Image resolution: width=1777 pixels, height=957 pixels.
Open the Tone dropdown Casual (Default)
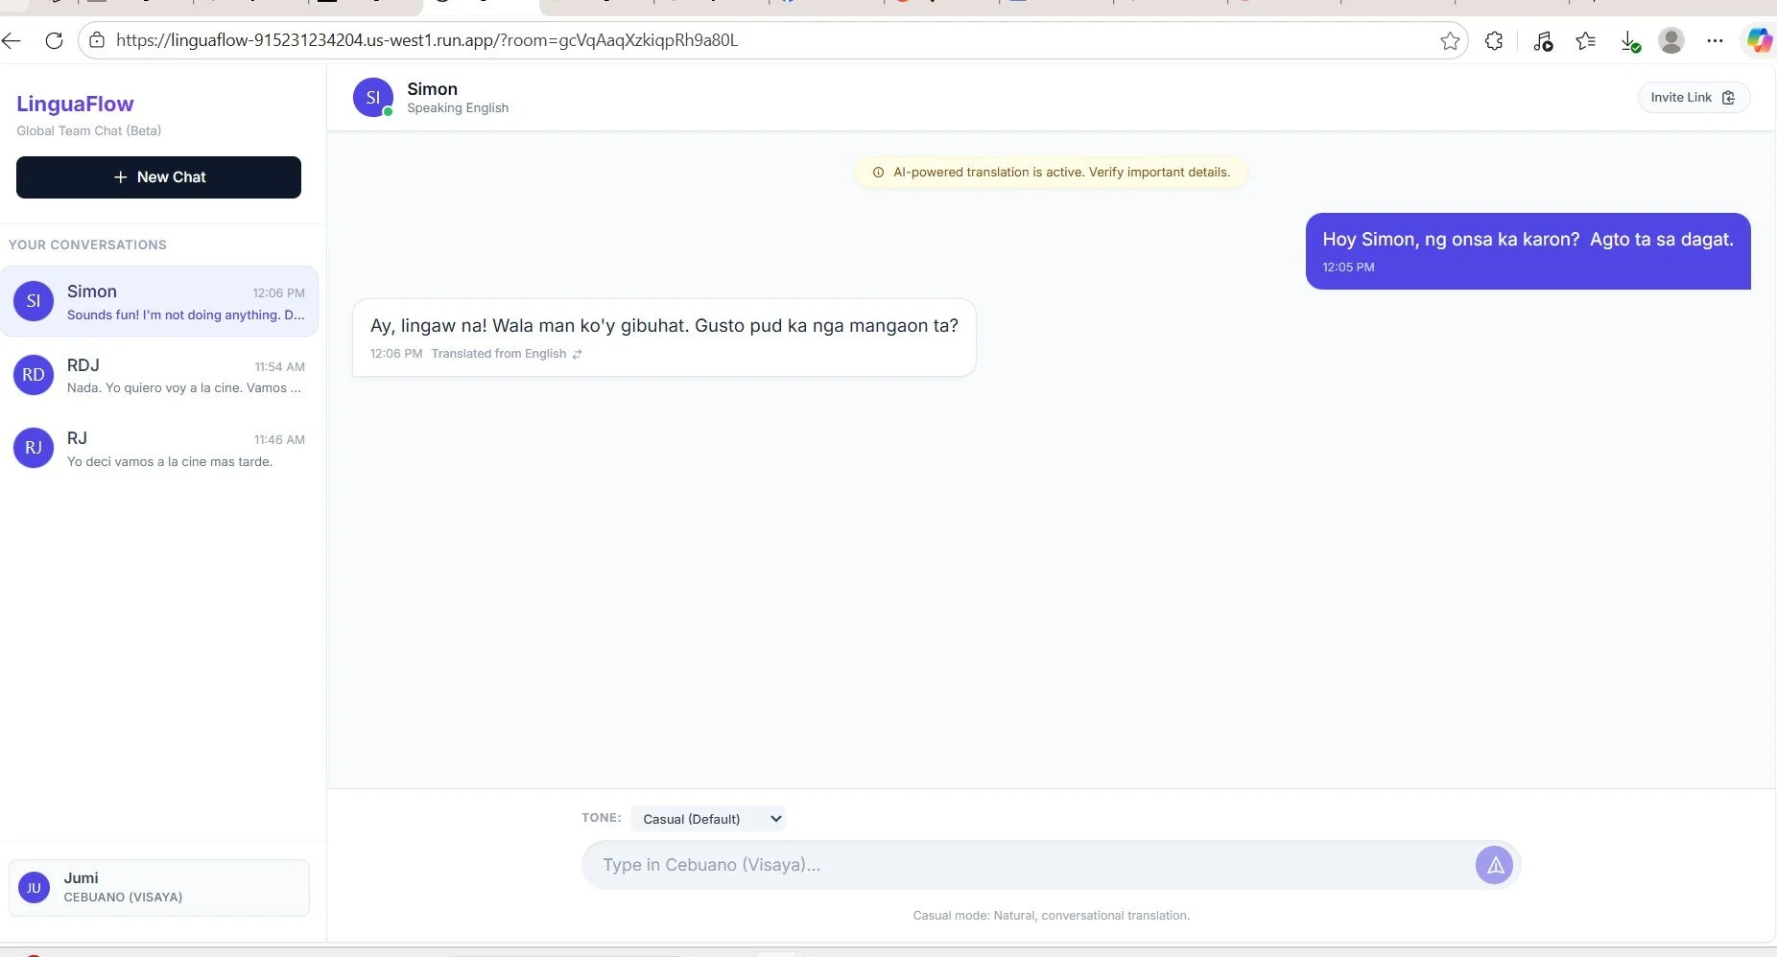708,819
